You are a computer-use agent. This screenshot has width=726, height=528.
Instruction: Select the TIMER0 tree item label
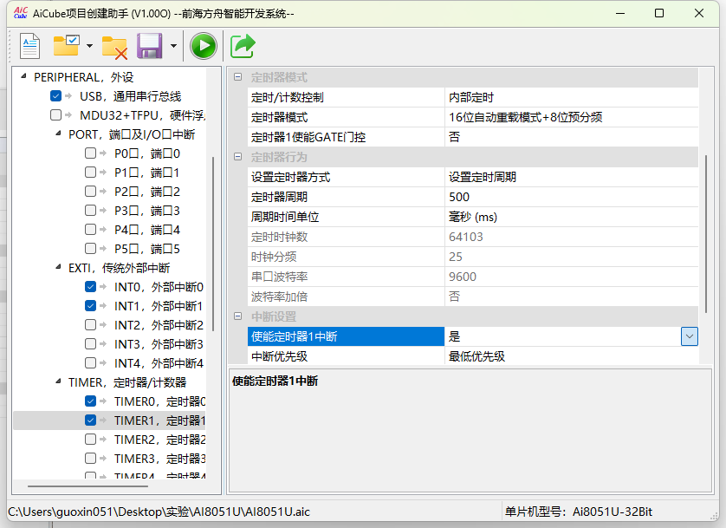coord(159,401)
